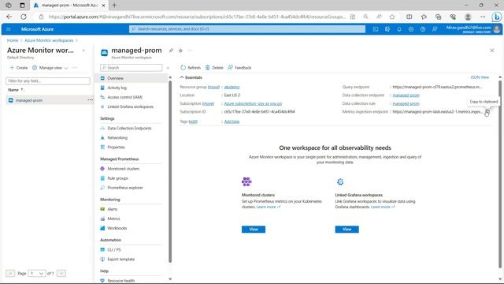Click the filter for any field box
The height and width of the screenshot is (284, 504).
point(48,80)
